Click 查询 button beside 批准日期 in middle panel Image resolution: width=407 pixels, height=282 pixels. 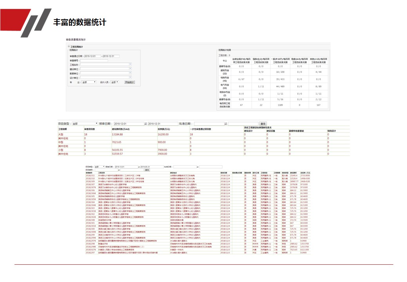[263, 124]
